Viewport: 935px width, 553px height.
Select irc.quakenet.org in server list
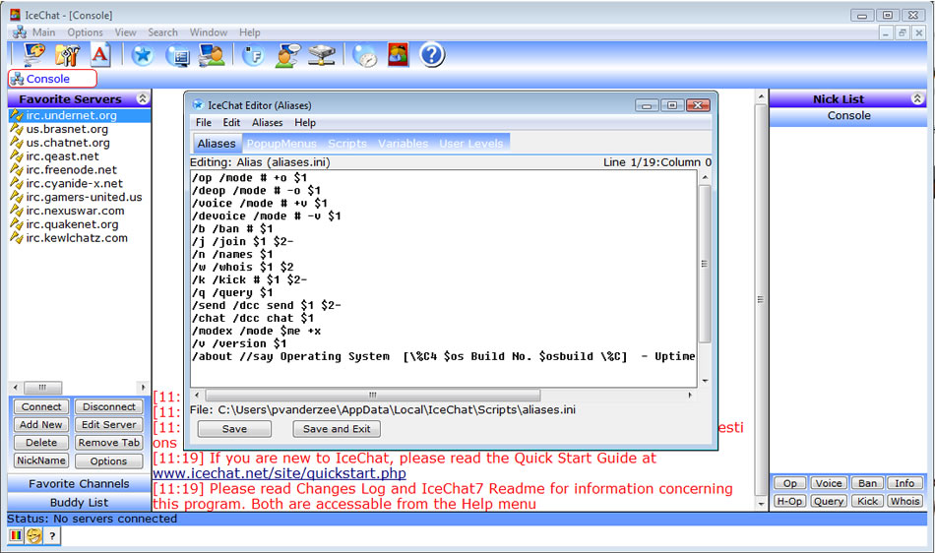(x=72, y=224)
